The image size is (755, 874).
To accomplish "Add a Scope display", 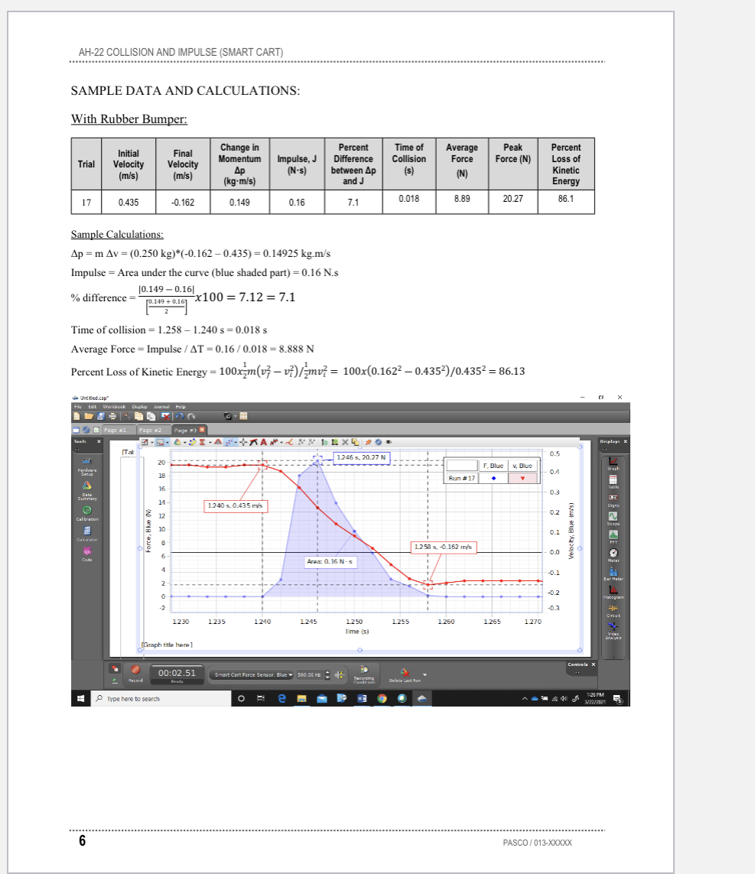I will pos(613,517).
